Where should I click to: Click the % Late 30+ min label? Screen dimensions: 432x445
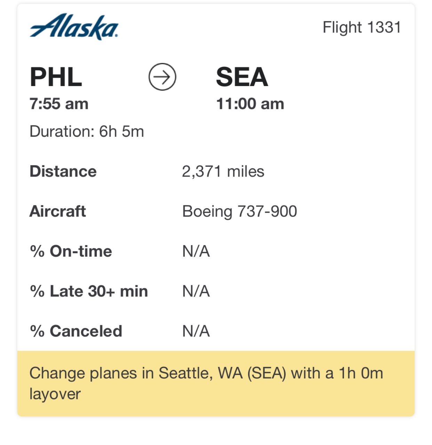pos(89,291)
